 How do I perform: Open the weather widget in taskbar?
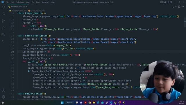coord(3,103)
